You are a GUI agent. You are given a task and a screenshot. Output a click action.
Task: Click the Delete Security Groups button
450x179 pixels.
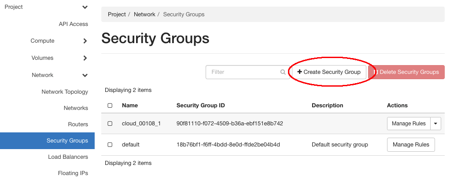click(x=406, y=72)
